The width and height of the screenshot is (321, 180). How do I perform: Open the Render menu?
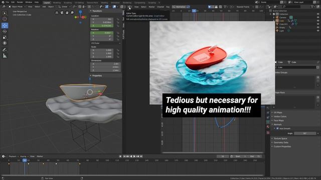coord(20,2)
